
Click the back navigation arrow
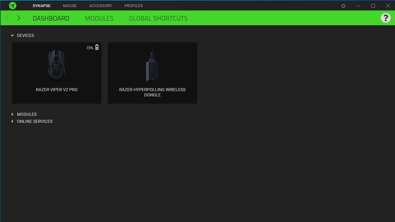coord(7,18)
